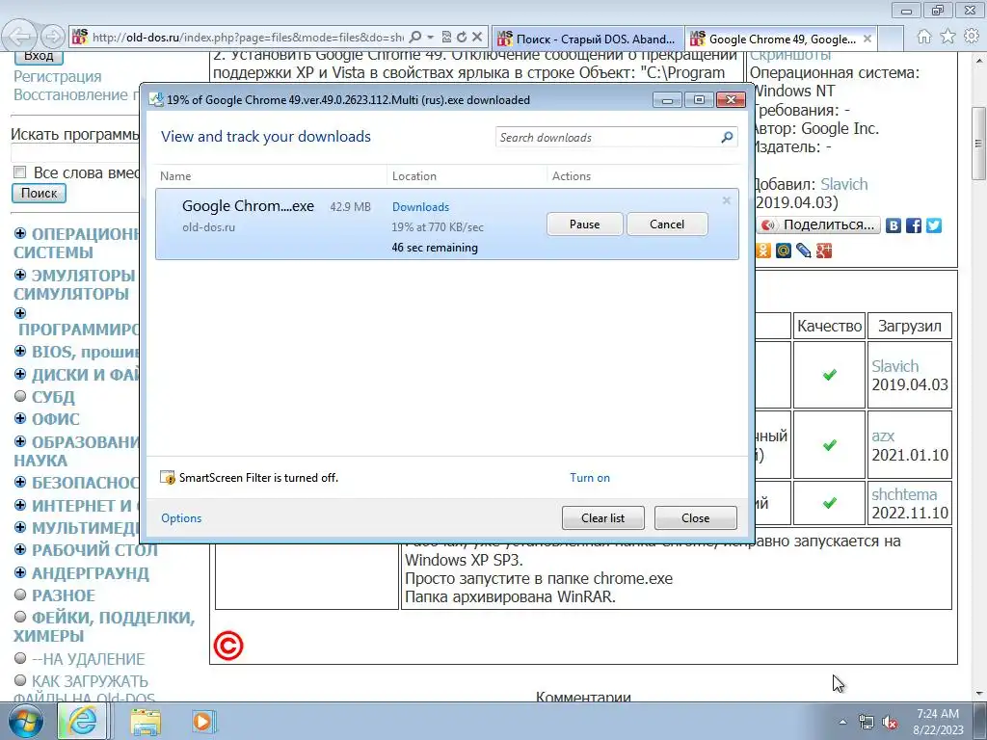The height and width of the screenshot is (740, 987).
Task: Click the Поиск button in sidebar
Action: tap(39, 193)
